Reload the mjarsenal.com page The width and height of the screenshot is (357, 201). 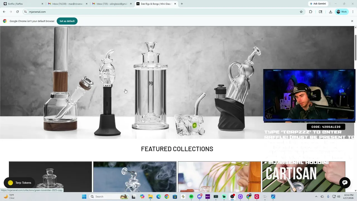pos(17,12)
